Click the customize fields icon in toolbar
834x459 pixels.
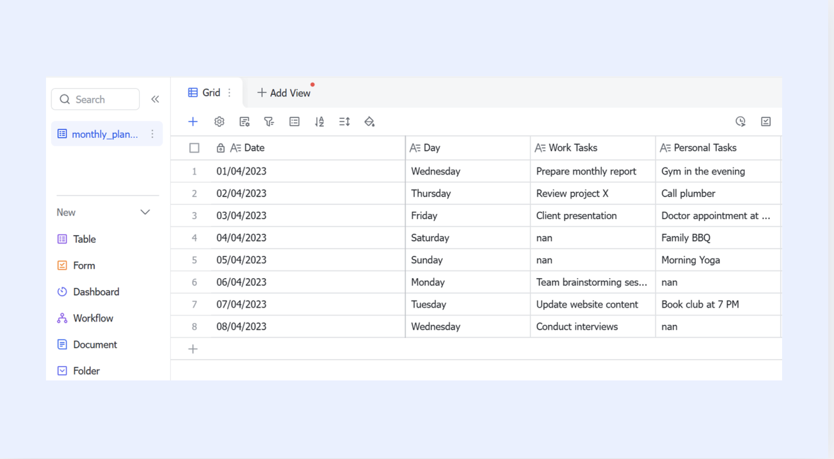coord(244,121)
